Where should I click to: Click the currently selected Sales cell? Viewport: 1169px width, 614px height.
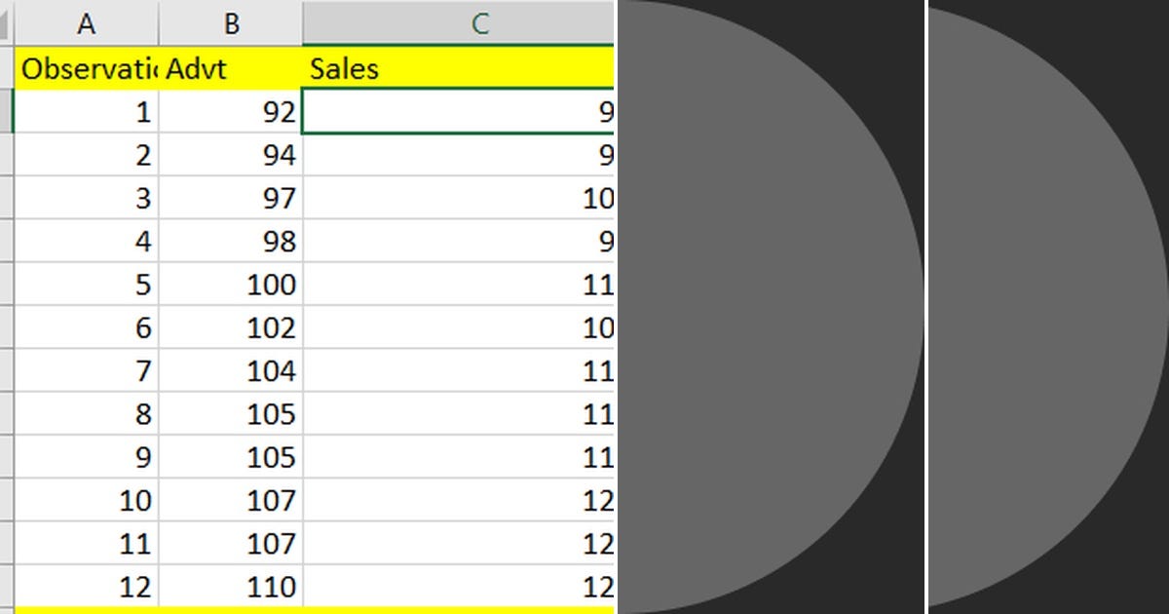458,111
